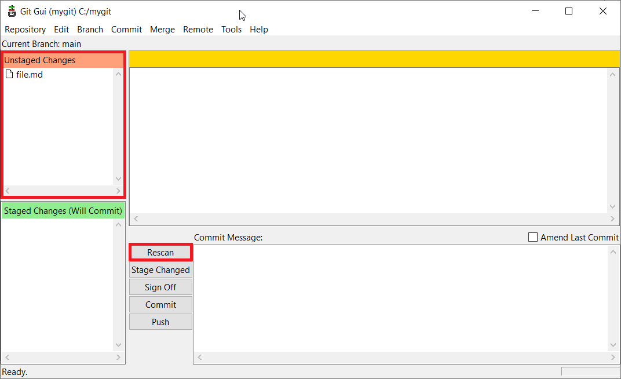Click the diff pane scroll-up arrow

(612, 74)
